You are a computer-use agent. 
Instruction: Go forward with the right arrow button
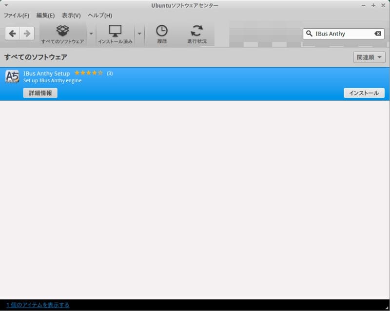click(x=27, y=34)
